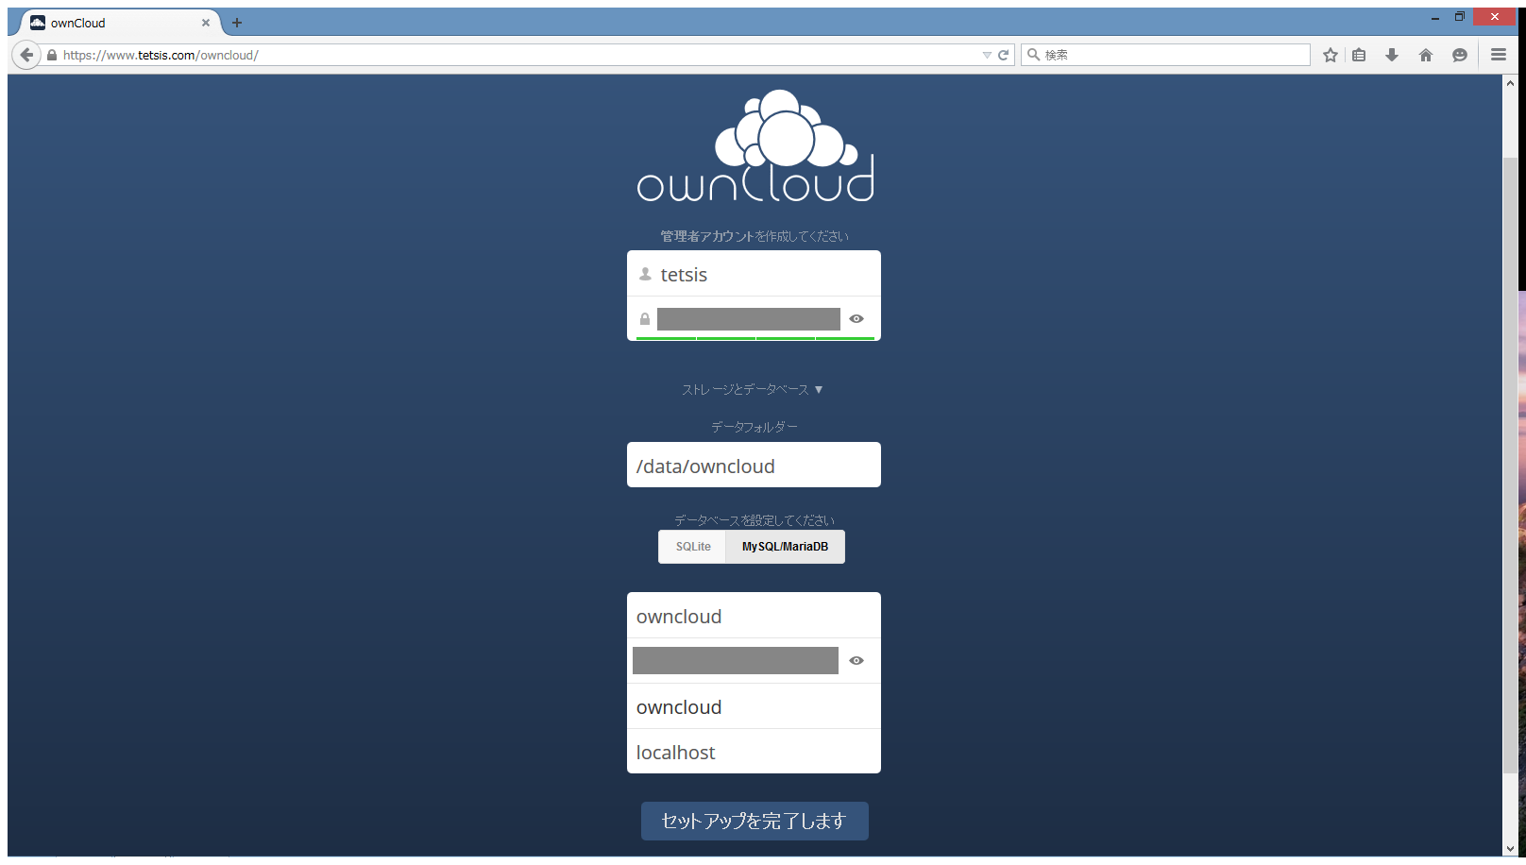
Task: Open the URL history dropdown arrow
Action: 987,55
